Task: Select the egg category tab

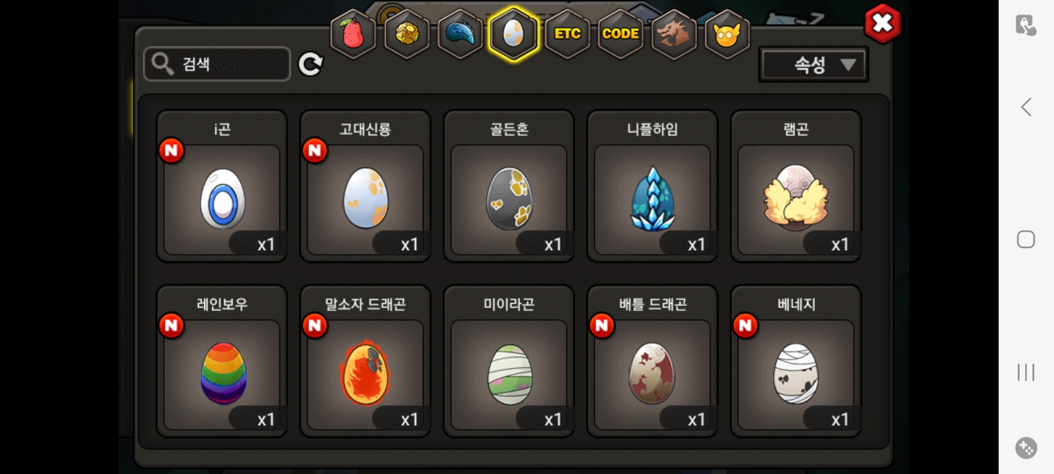Action: coord(513,34)
